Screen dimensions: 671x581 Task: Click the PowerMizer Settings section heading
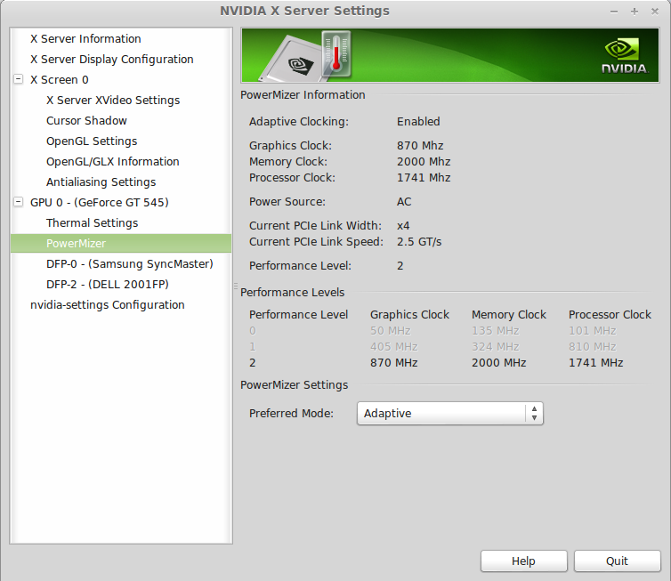coord(294,385)
